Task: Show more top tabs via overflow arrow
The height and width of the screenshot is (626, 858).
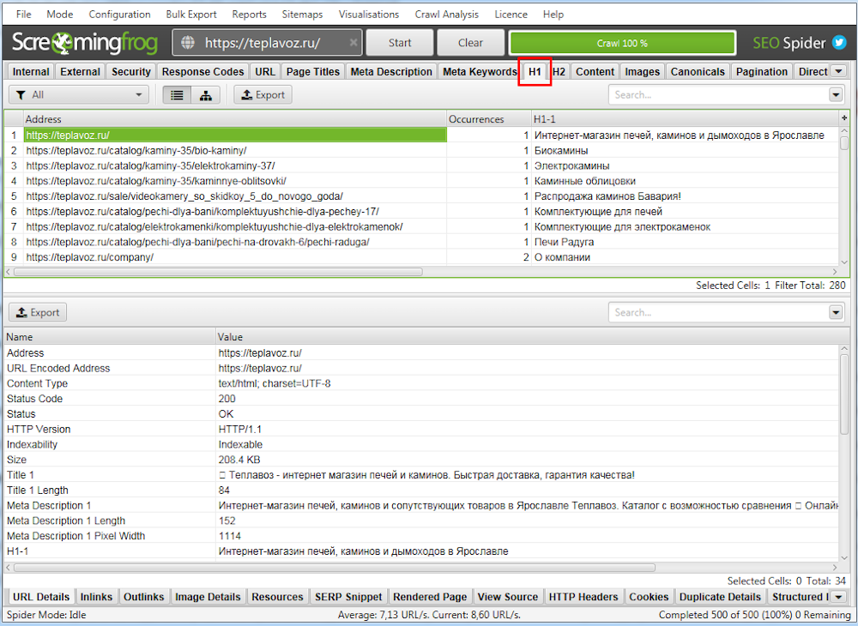Action: coord(839,72)
